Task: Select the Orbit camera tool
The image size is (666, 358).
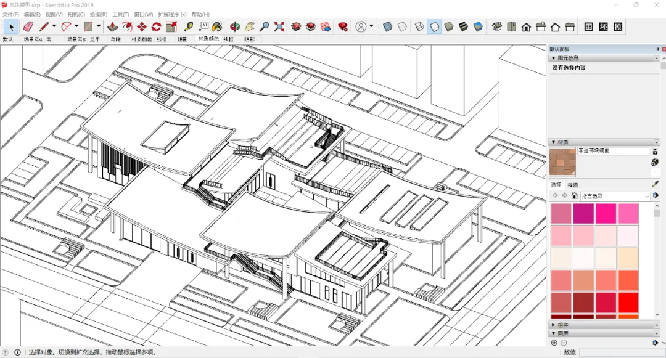Action: (x=234, y=26)
